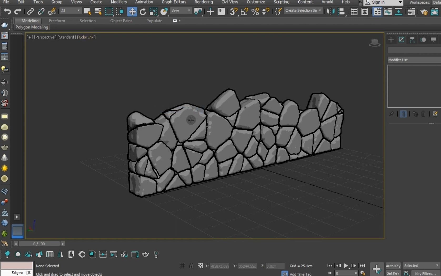Enable Auto Key animation mode

click(393, 266)
